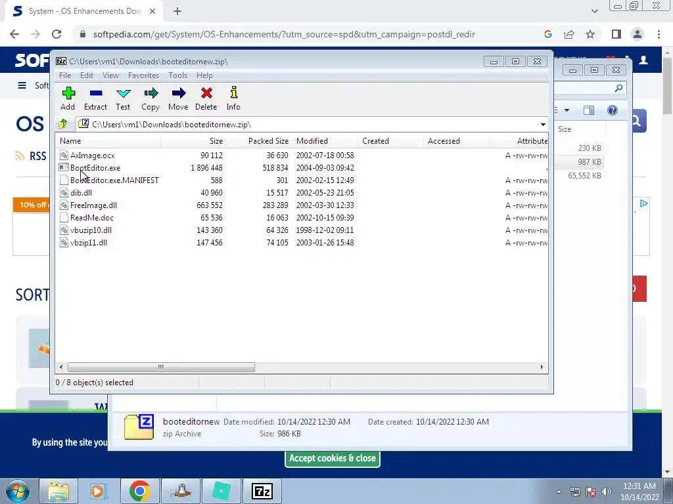Sort by the Created column header
Image resolution: width=673 pixels, height=504 pixels.
[x=390, y=141]
